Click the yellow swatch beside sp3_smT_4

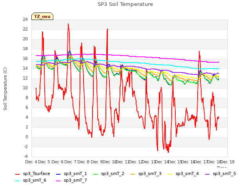coord(170,174)
